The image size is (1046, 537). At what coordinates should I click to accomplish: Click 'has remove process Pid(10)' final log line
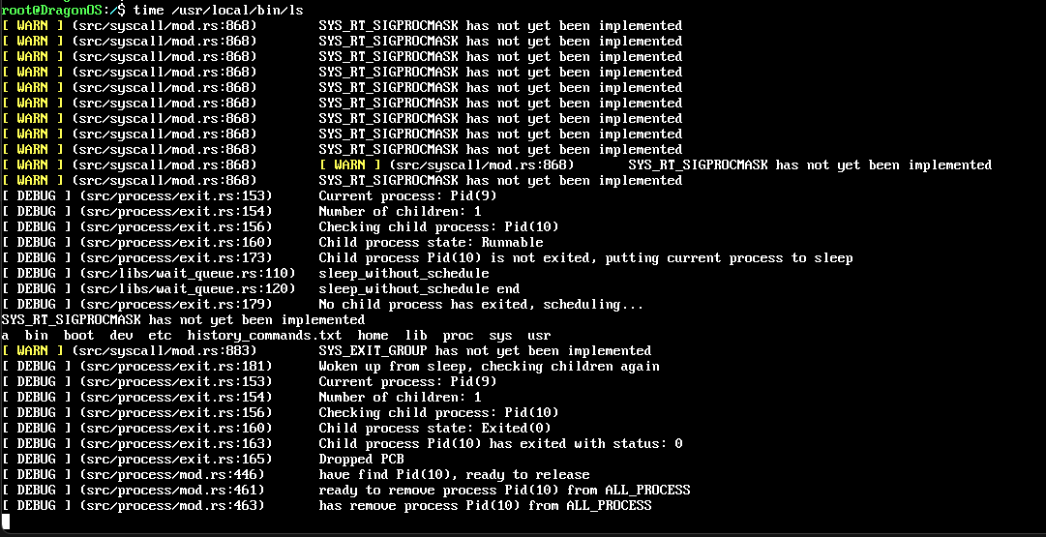pos(485,505)
